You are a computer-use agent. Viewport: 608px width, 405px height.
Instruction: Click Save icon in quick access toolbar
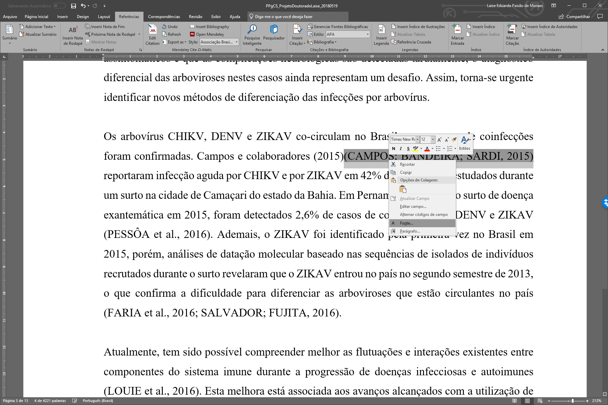coord(74,6)
